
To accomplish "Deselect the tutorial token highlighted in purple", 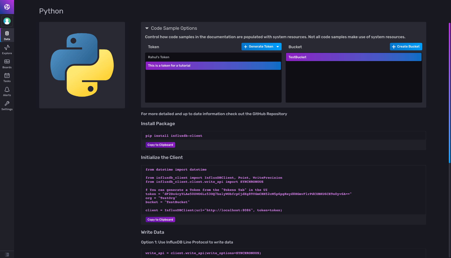I will click(x=213, y=66).
